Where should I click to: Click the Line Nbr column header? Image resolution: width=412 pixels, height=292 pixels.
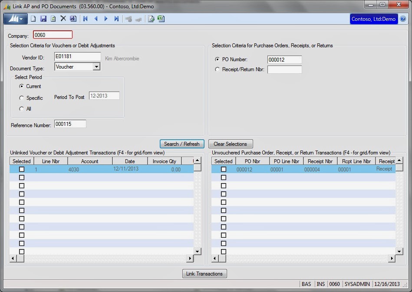tap(51, 161)
